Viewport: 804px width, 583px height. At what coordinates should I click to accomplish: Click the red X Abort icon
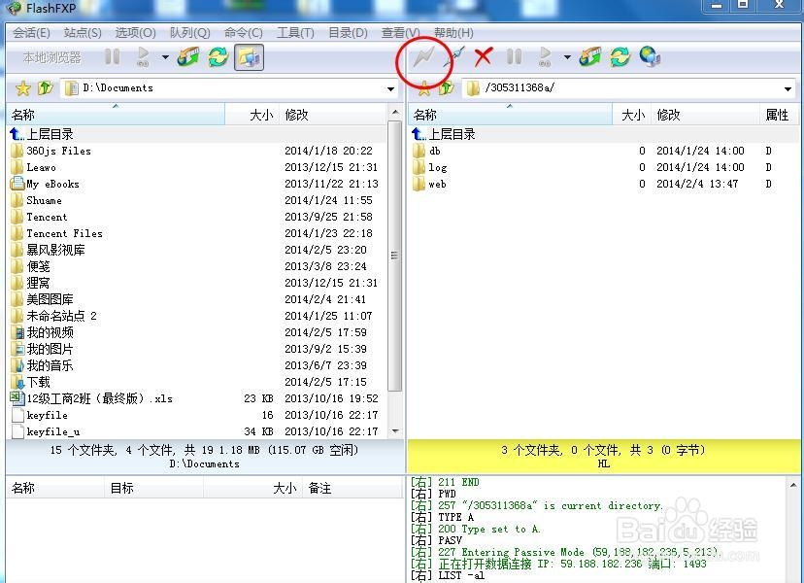click(x=483, y=57)
